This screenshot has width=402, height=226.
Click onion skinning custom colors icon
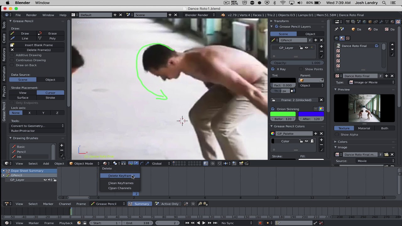pos(321,109)
